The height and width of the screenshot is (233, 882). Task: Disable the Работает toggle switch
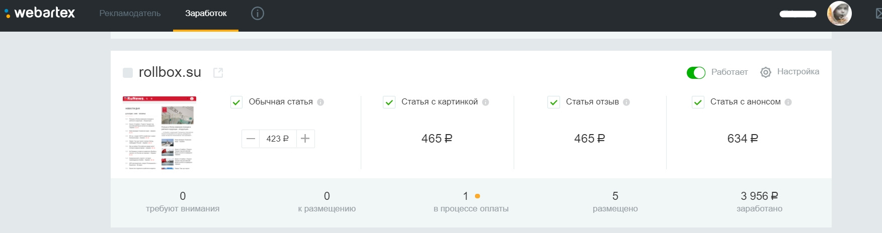point(696,73)
